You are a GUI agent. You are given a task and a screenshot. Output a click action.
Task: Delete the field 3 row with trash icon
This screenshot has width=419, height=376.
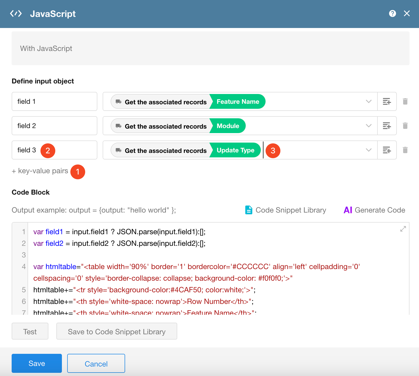pyautogui.click(x=405, y=150)
